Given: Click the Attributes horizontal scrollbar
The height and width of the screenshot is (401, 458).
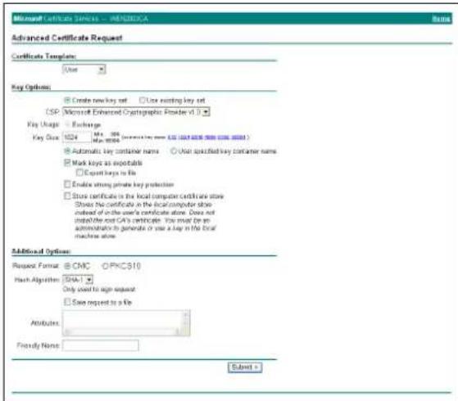Looking at the screenshot, I should [122, 331].
